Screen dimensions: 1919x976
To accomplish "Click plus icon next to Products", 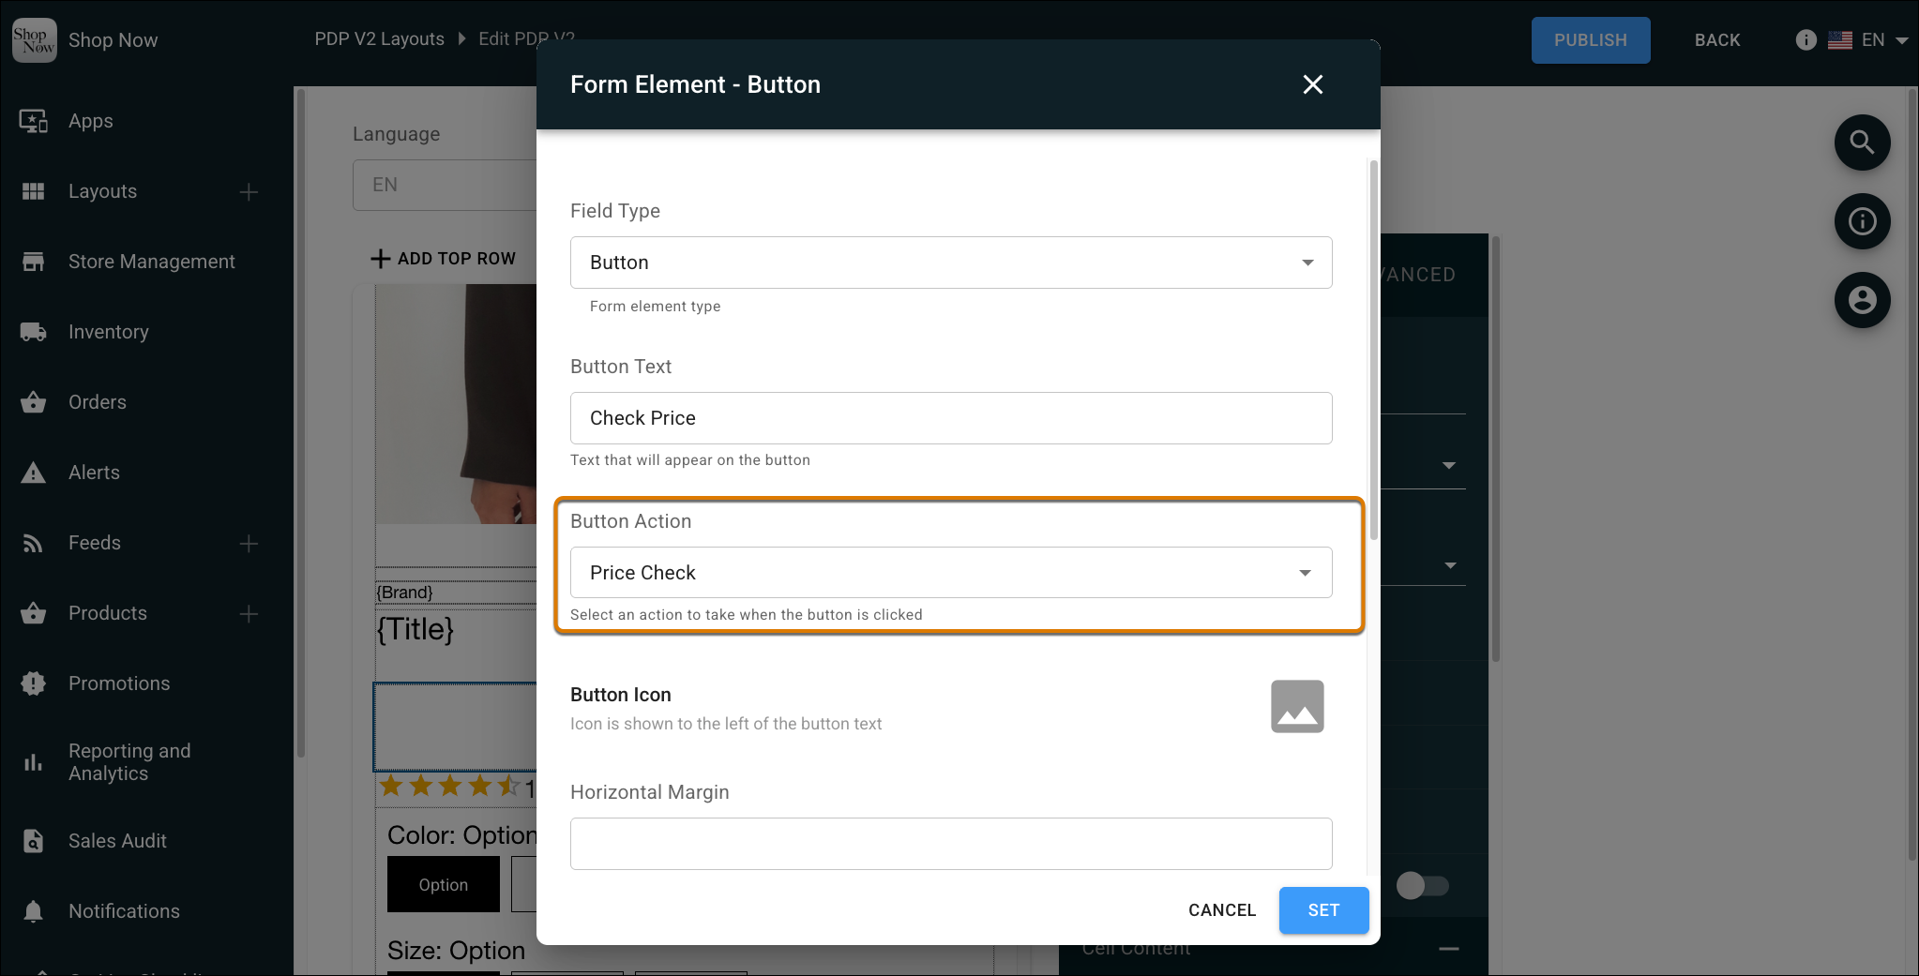I will click(249, 614).
